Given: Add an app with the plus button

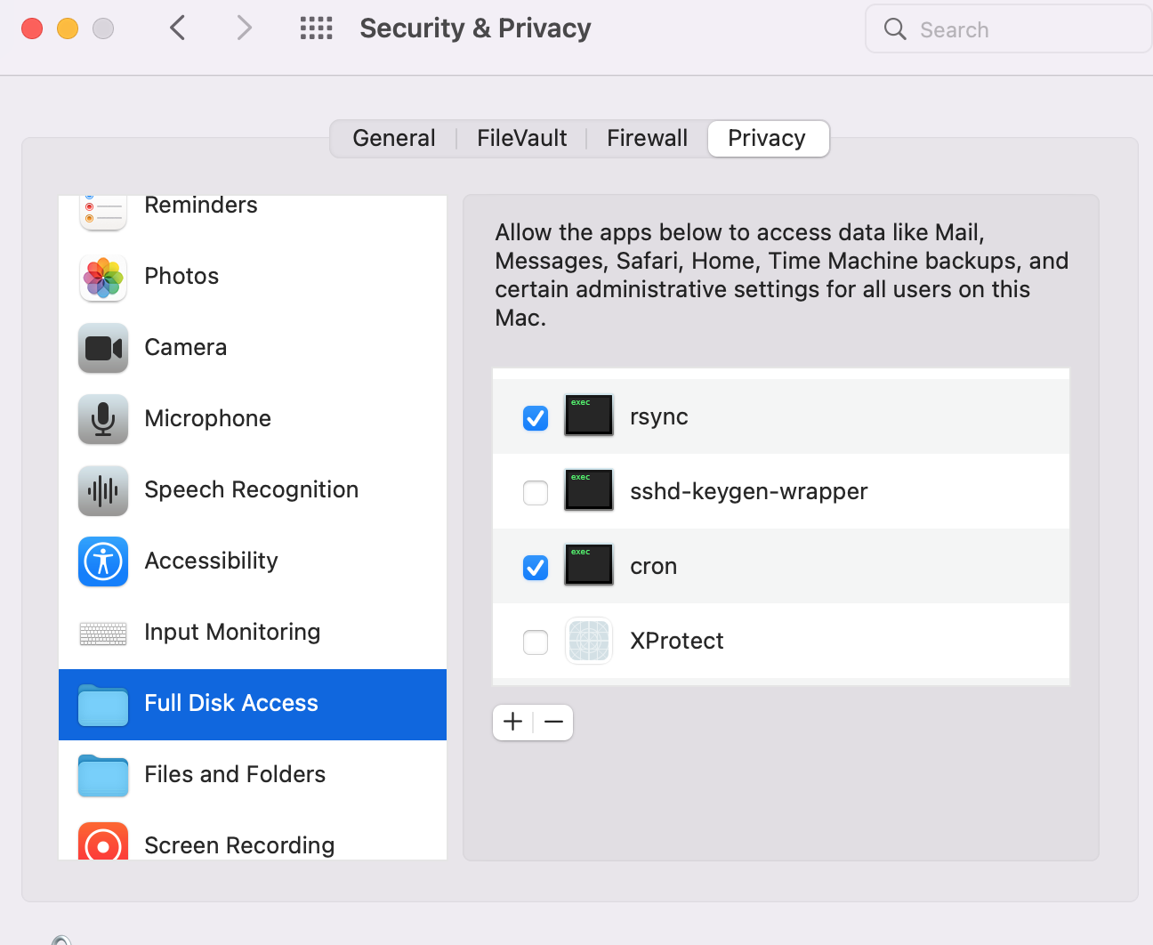Looking at the screenshot, I should click(513, 722).
